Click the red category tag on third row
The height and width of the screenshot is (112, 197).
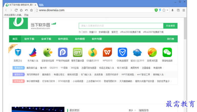[19, 81]
